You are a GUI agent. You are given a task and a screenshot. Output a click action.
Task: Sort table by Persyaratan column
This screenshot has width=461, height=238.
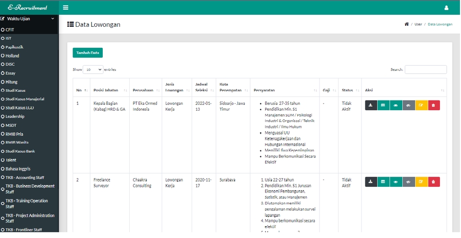tap(285, 87)
